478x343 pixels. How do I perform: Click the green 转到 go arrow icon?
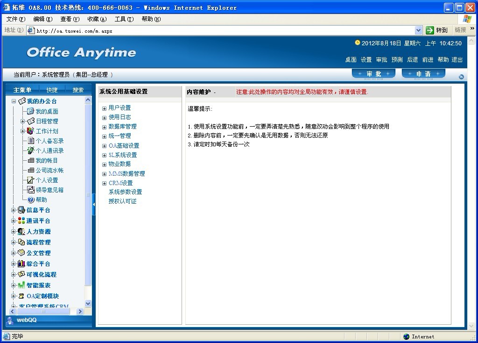pyautogui.click(x=430, y=30)
